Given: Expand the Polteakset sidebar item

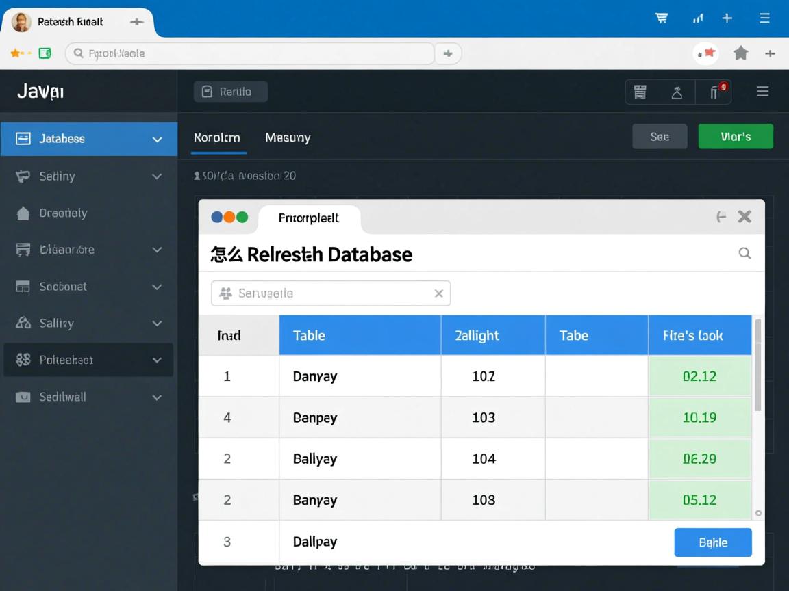Looking at the screenshot, I should pyautogui.click(x=157, y=360).
